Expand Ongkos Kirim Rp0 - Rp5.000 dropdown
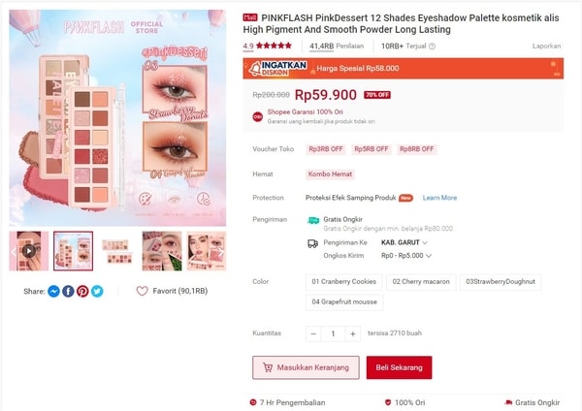Viewport: 582px width, 411px height. tap(406, 256)
